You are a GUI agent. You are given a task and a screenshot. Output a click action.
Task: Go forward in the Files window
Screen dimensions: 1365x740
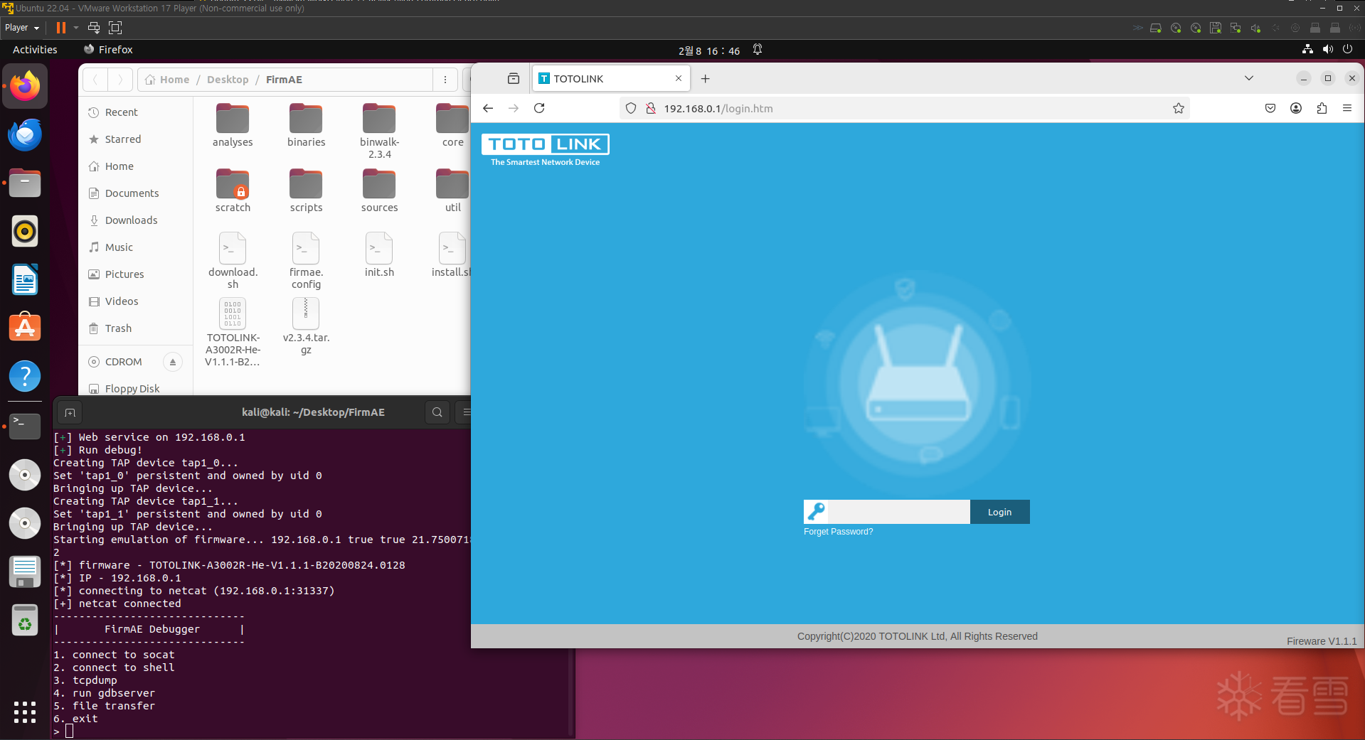tap(120, 80)
